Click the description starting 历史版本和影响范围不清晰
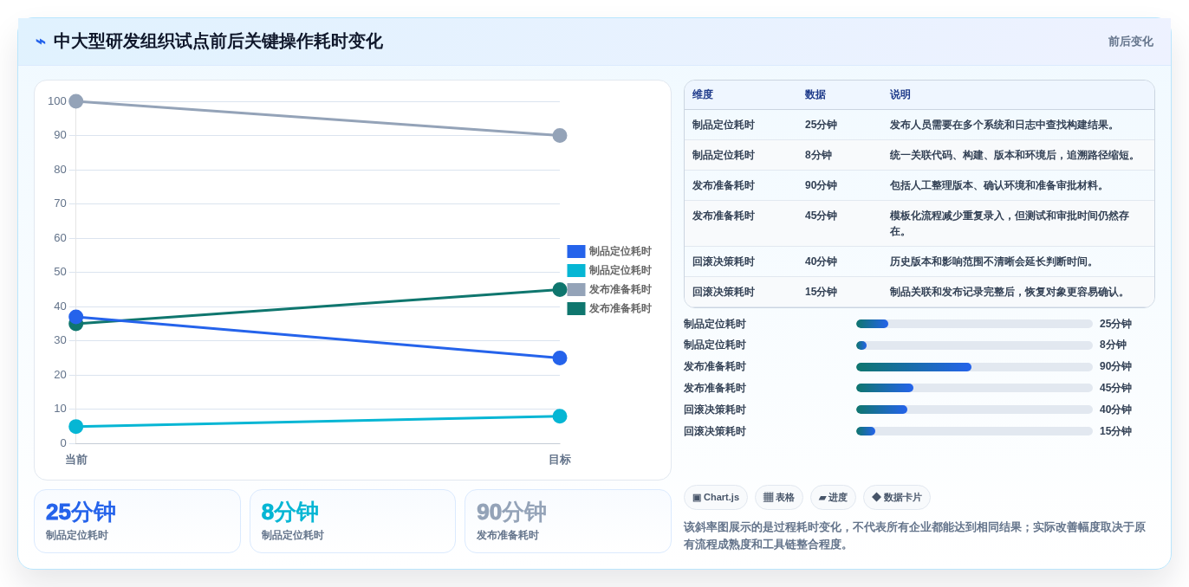The width and height of the screenshot is (1189, 587). coord(993,261)
